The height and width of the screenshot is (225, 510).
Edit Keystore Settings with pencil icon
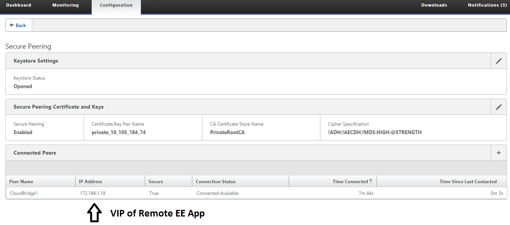click(x=499, y=61)
